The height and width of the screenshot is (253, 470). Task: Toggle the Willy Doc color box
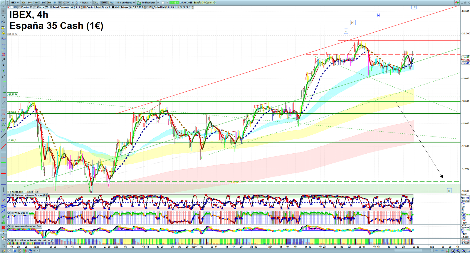13,213
